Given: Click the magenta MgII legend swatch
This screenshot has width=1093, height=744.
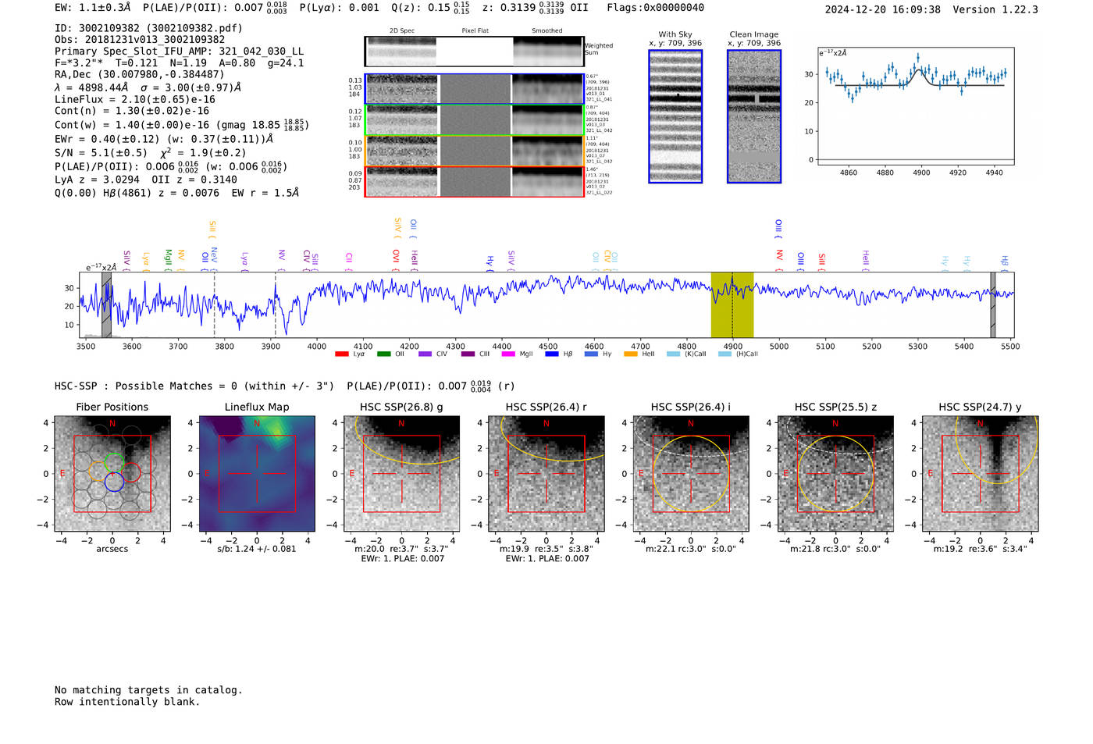Looking at the screenshot, I should (508, 354).
